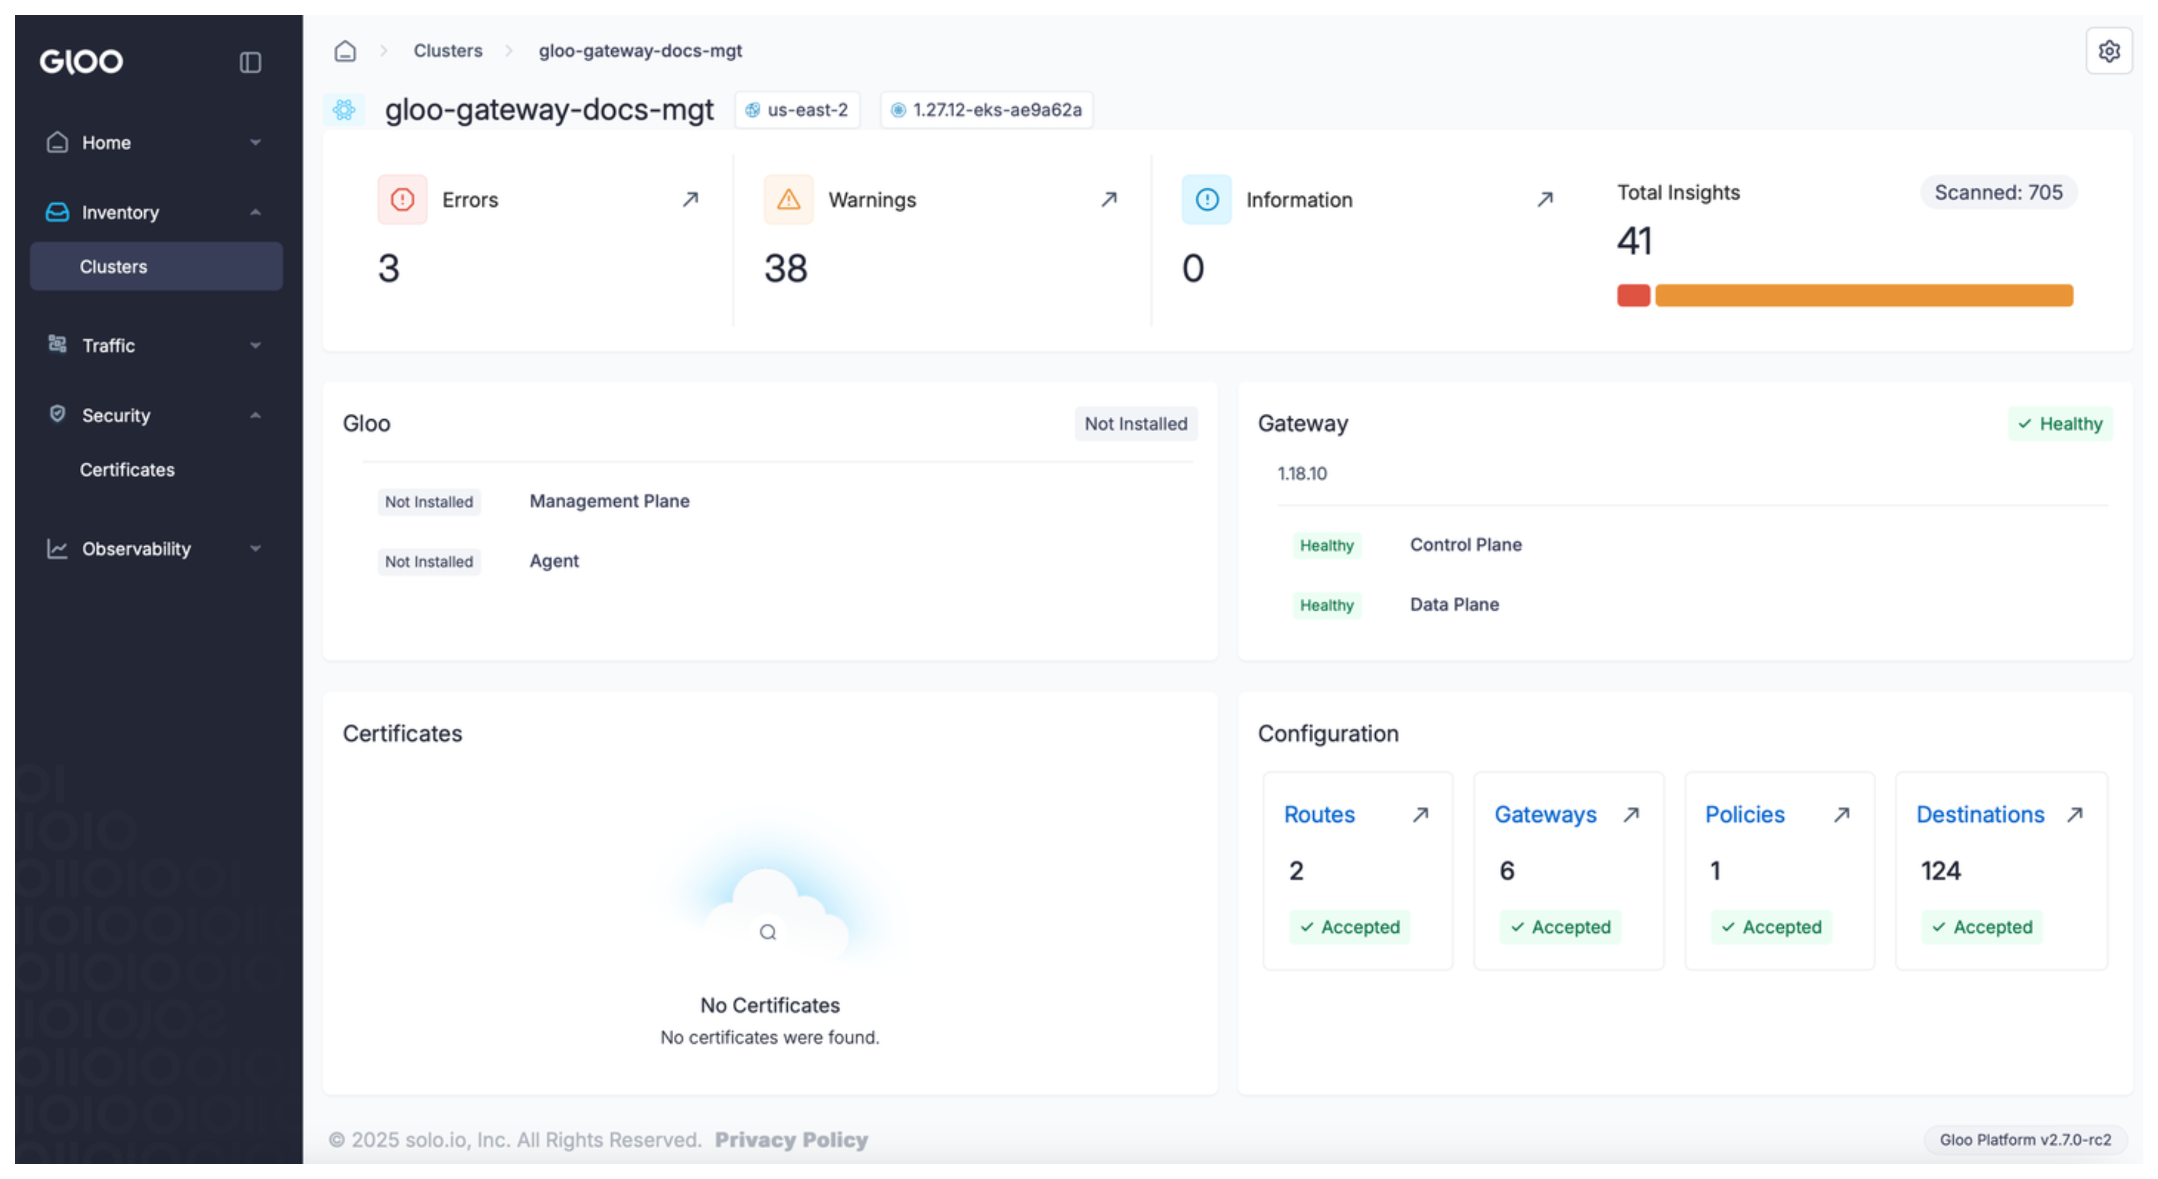Click the red segment of insights bar

pos(1632,295)
